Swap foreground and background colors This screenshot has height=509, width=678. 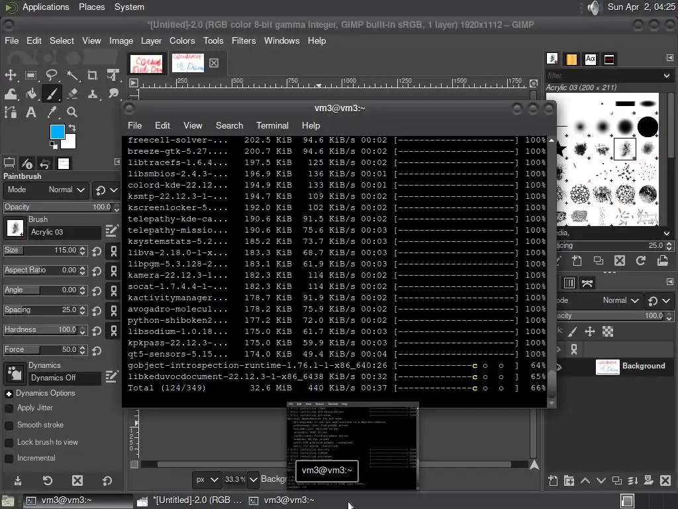pyautogui.click(x=72, y=128)
